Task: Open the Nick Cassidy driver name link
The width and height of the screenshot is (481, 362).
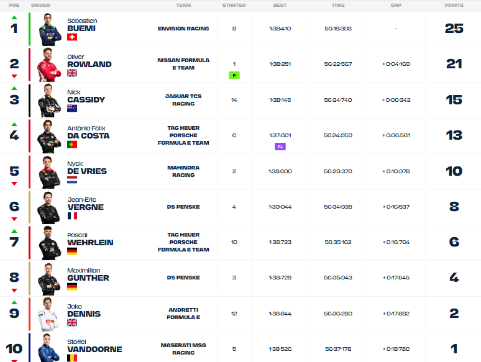Action: pos(86,96)
